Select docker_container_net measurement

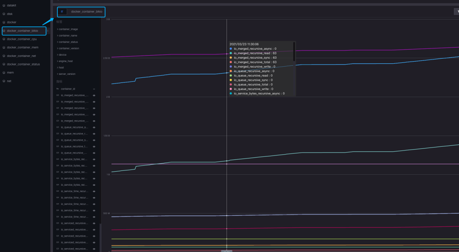click(21, 56)
